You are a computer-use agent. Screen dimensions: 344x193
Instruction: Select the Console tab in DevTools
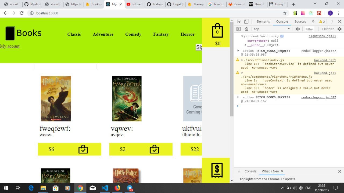coord(282,21)
